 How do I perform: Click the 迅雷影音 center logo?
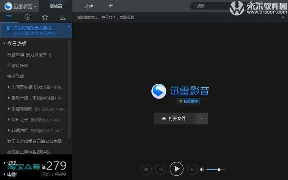click(180, 91)
